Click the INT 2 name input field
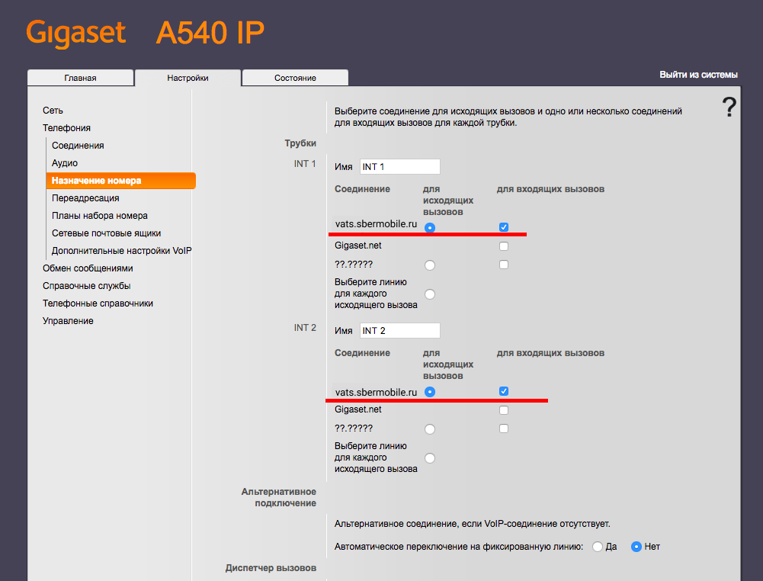This screenshot has height=581, width=763. pyautogui.click(x=399, y=331)
